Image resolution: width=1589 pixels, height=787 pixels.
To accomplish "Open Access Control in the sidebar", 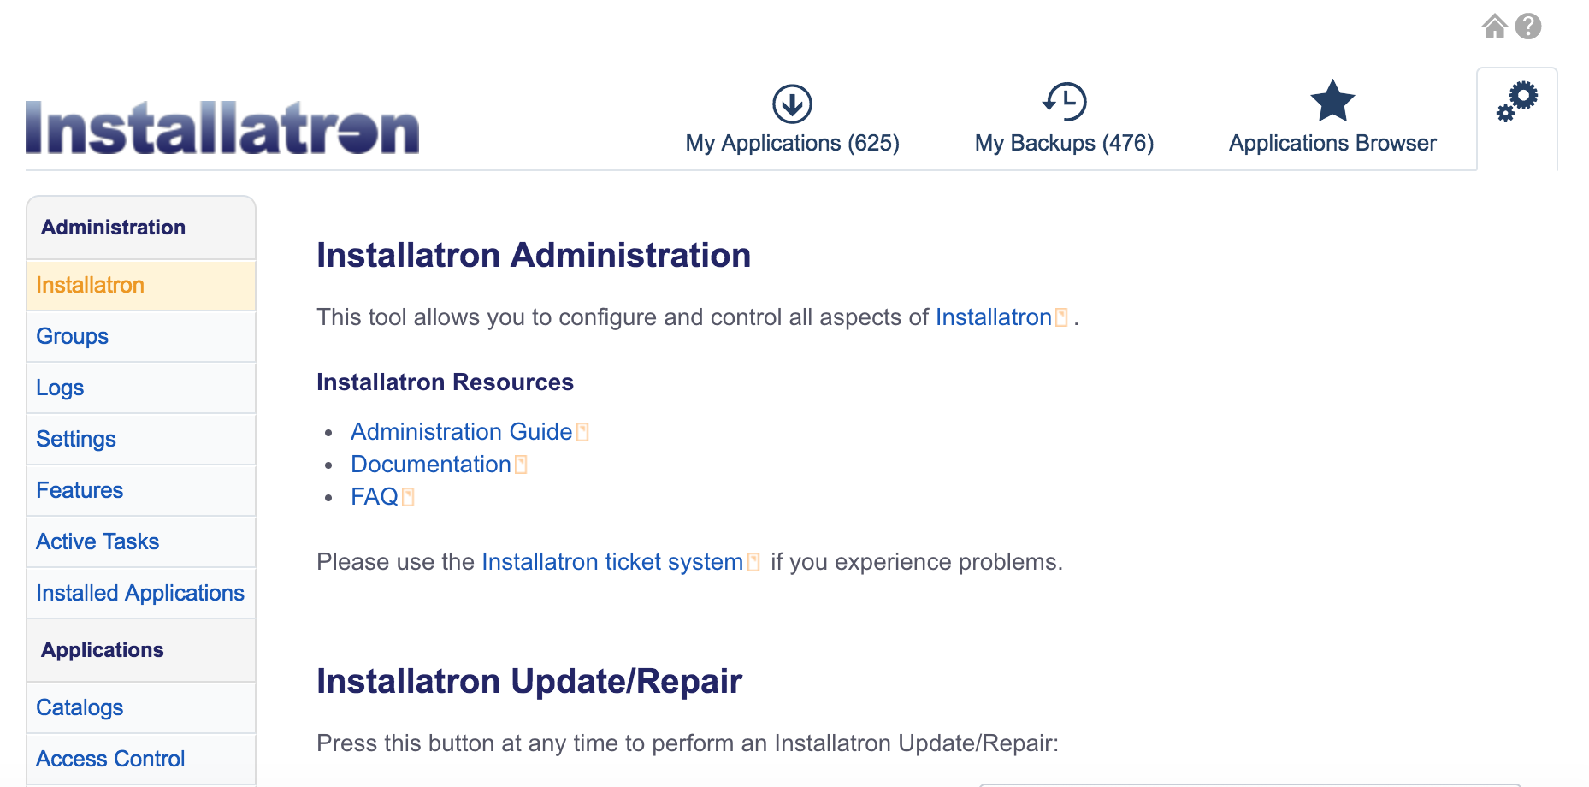I will tap(141, 759).
